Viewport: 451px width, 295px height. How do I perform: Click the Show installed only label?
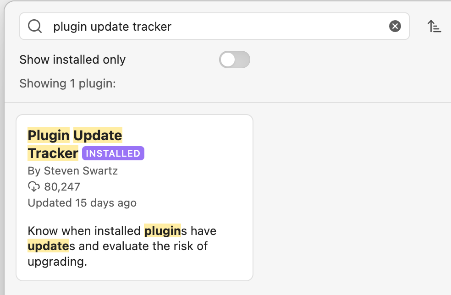click(72, 60)
